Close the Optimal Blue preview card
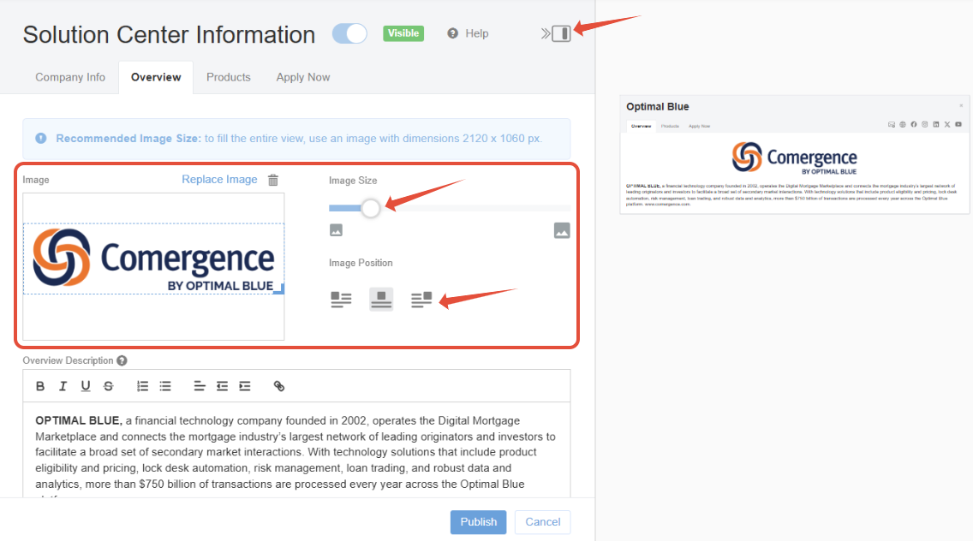This screenshot has width=973, height=541. click(x=961, y=105)
